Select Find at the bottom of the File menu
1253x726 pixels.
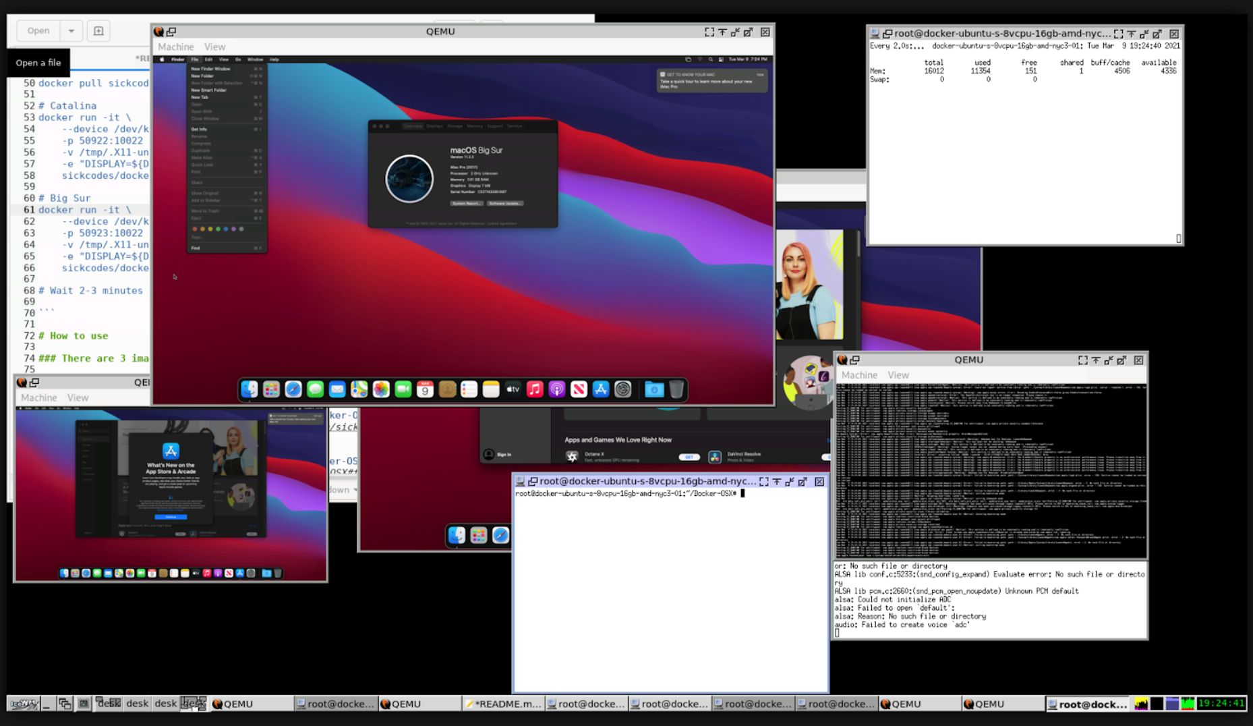(227, 248)
